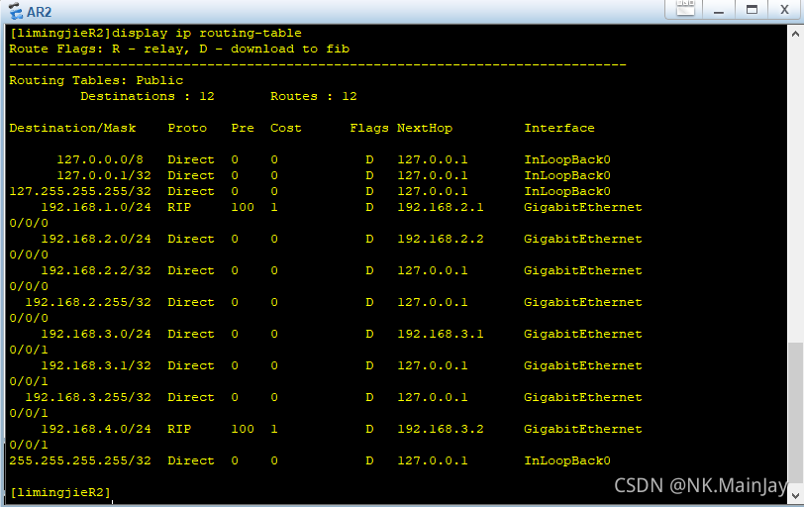
Task: Click destination 192.168.1.0/24
Action: click(96, 208)
